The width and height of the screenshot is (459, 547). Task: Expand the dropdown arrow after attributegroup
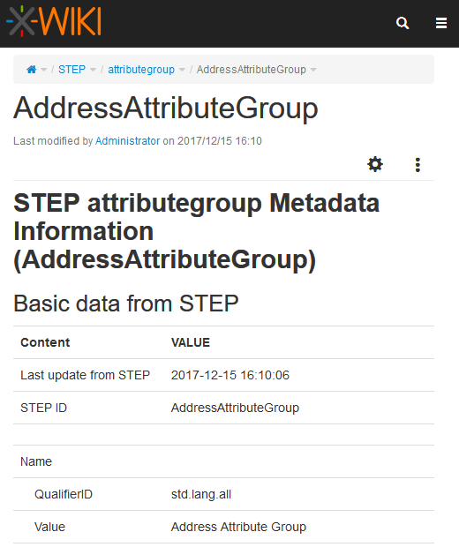(182, 70)
